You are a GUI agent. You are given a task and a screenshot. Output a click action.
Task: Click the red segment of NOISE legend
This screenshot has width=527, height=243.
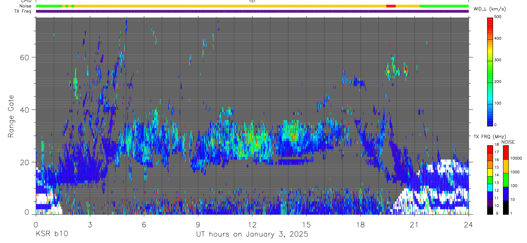pyautogui.click(x=506, y=152)
